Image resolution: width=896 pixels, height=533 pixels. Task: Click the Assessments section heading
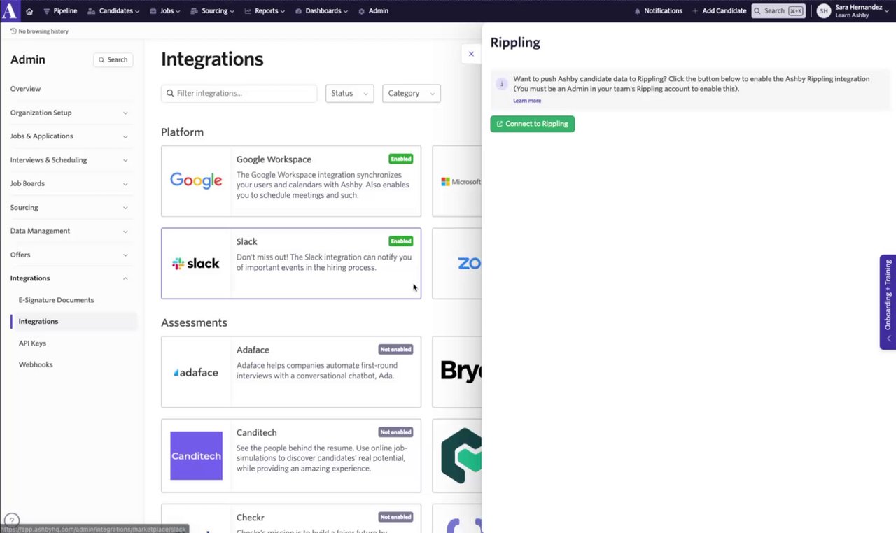click(194, 322)
